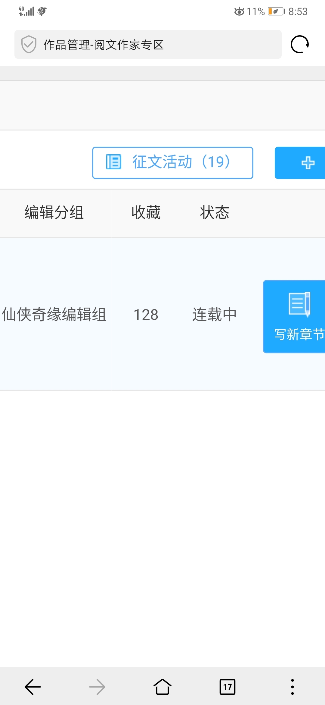
Task: Open the tab switcher showing 17
Action: pyautogui.click(x=227, y=687)
